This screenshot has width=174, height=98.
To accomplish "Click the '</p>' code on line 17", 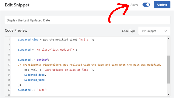I will tap(42, 90).
